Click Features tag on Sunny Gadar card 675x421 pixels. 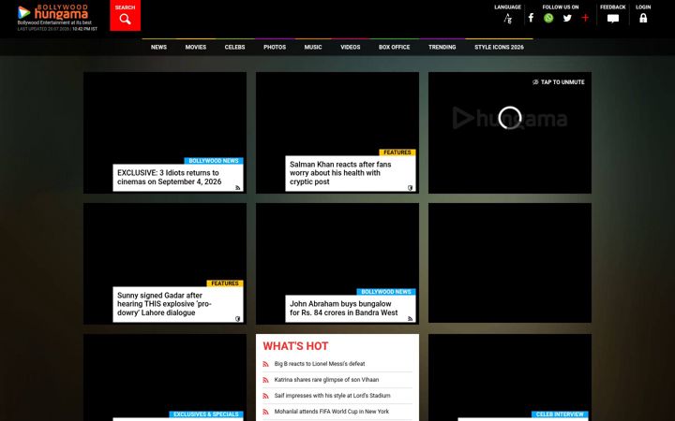coord(225,283)
